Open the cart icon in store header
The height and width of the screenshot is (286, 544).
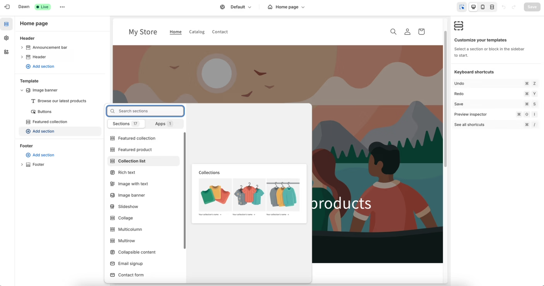(x=421, y=32)
